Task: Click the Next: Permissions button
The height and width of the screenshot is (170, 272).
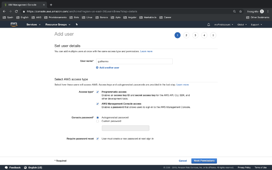Action: [x=204, y=161]
